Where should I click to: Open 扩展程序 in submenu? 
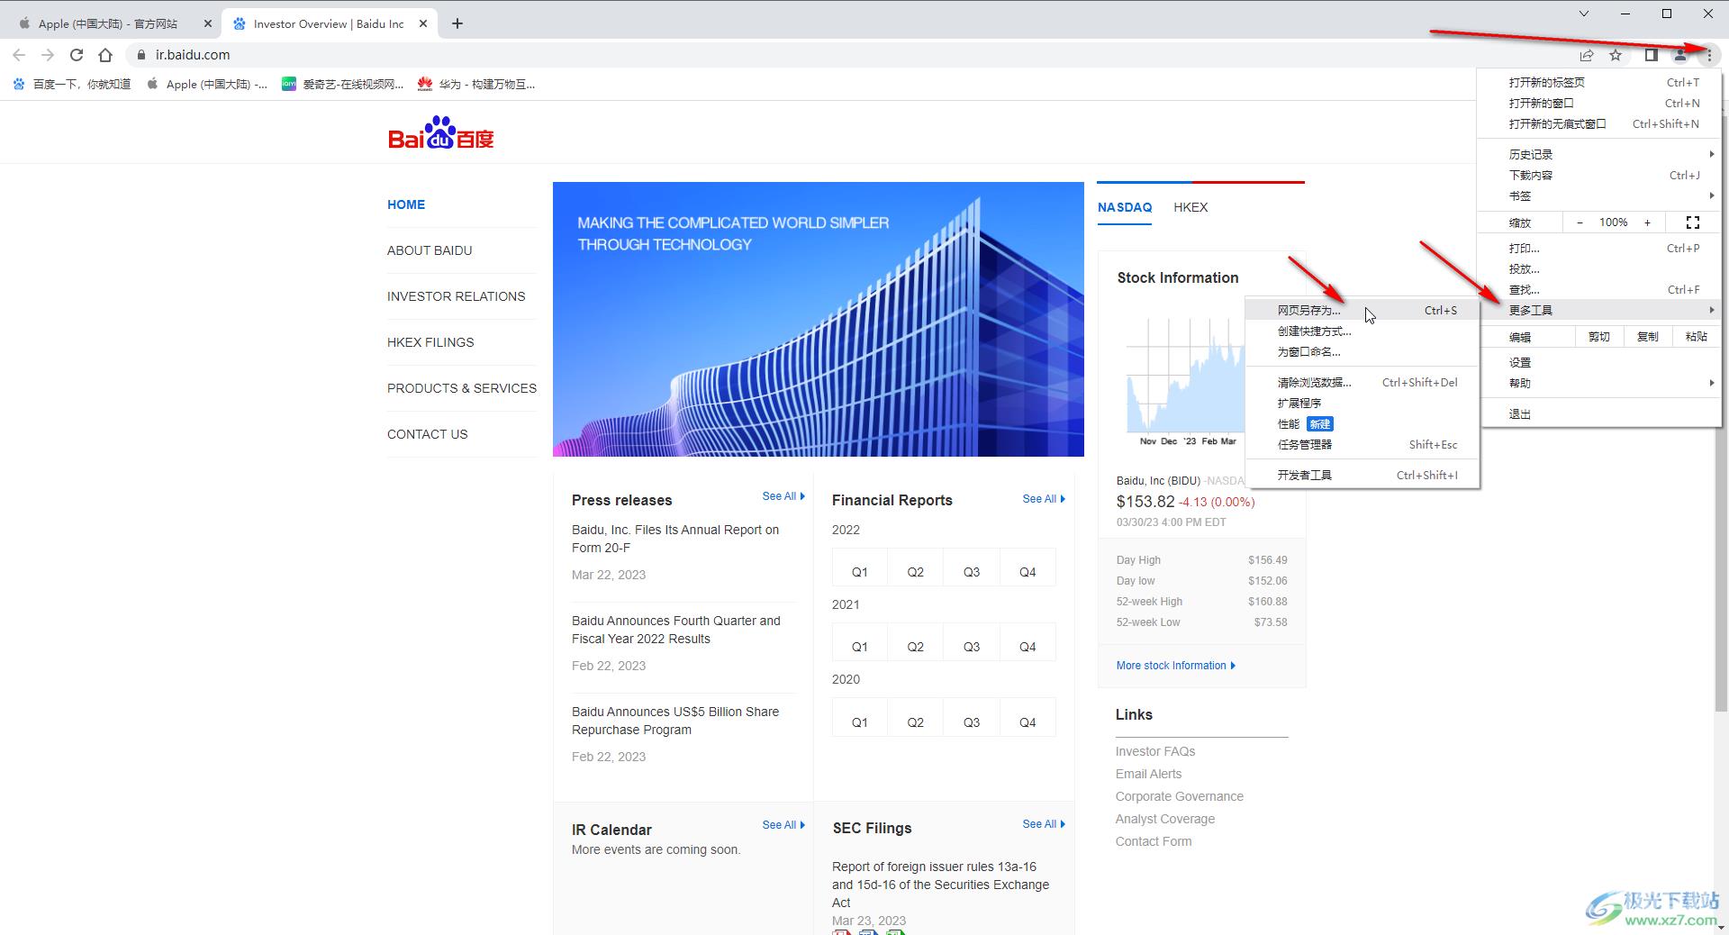[1362, 403]
